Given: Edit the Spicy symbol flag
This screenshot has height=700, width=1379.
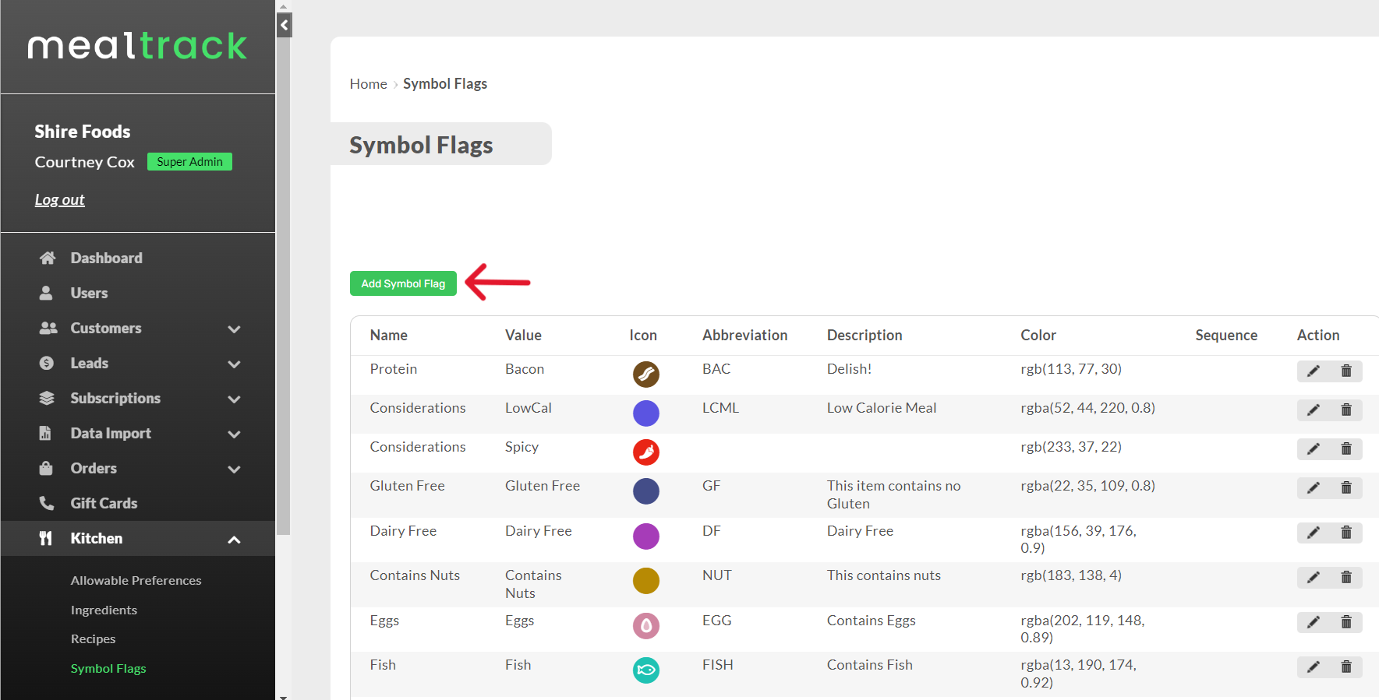Looking at the screenshot, I should (1314, 449).
